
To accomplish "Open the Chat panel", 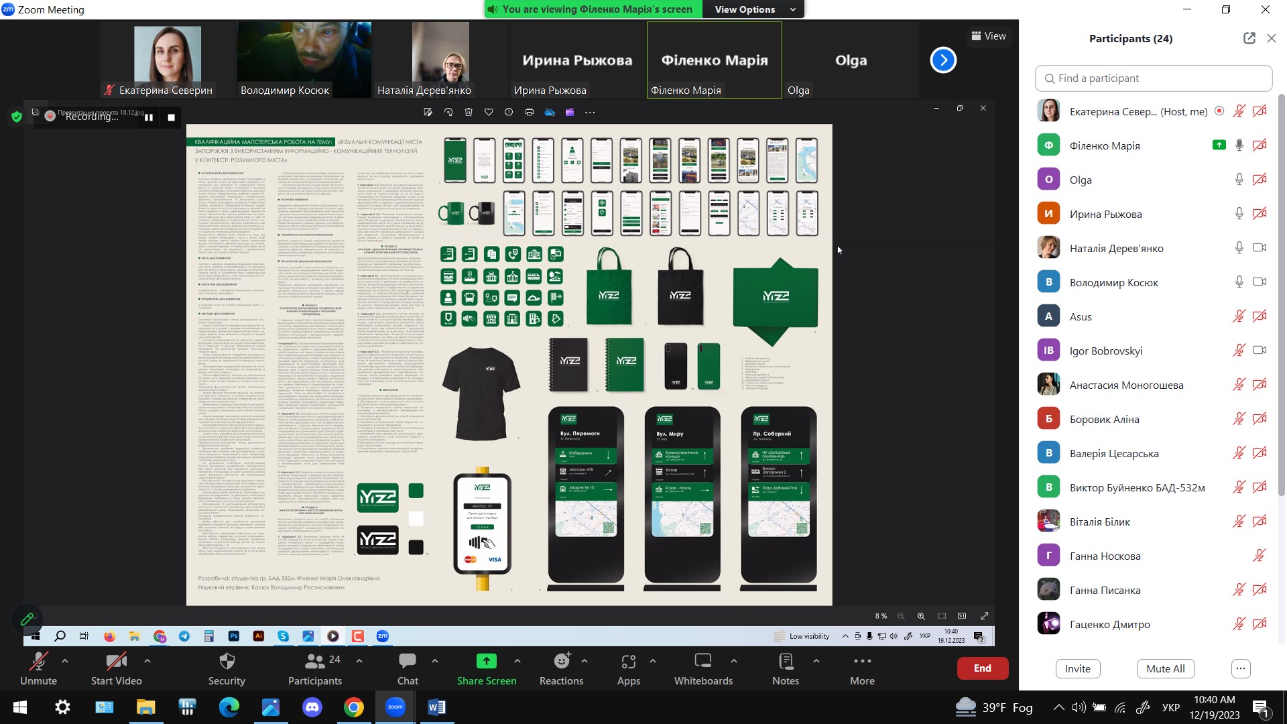I will coord(407,668).
